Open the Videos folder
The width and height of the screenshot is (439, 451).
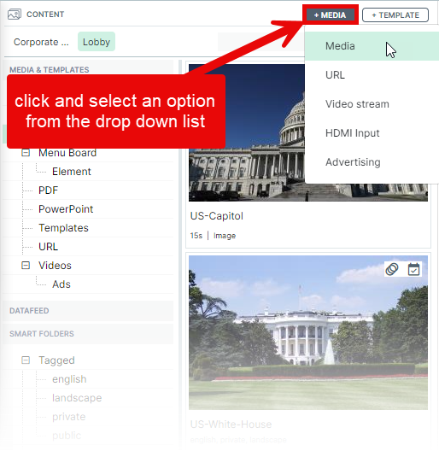(55, 265)
